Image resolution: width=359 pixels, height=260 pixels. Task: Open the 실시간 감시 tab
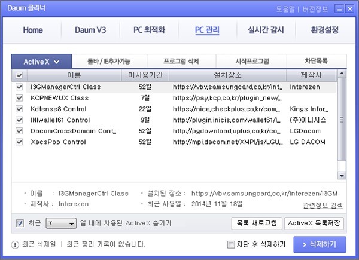266,30
